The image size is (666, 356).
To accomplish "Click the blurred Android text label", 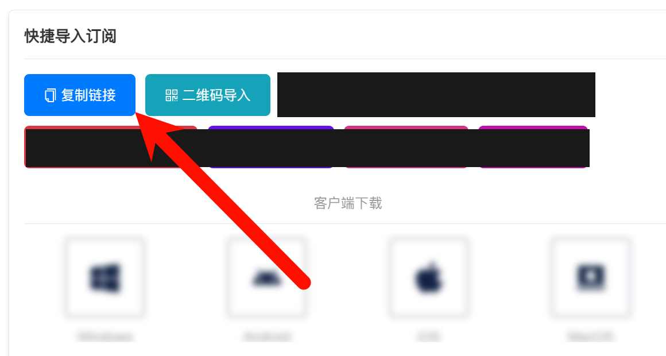I will click(x=267, y=336).
